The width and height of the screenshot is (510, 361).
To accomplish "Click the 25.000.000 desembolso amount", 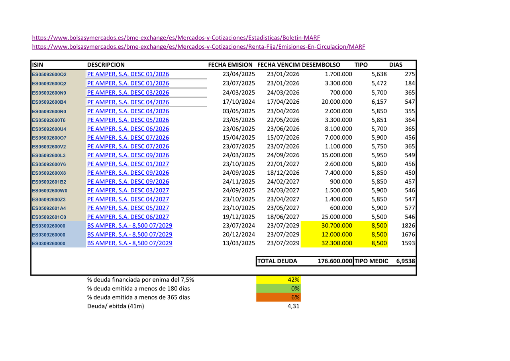I will pos(337,217).
